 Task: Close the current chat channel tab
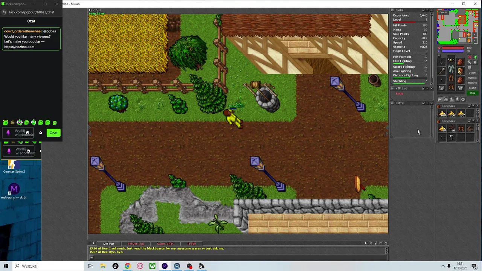pyautogui.click(x=371, y=244)
